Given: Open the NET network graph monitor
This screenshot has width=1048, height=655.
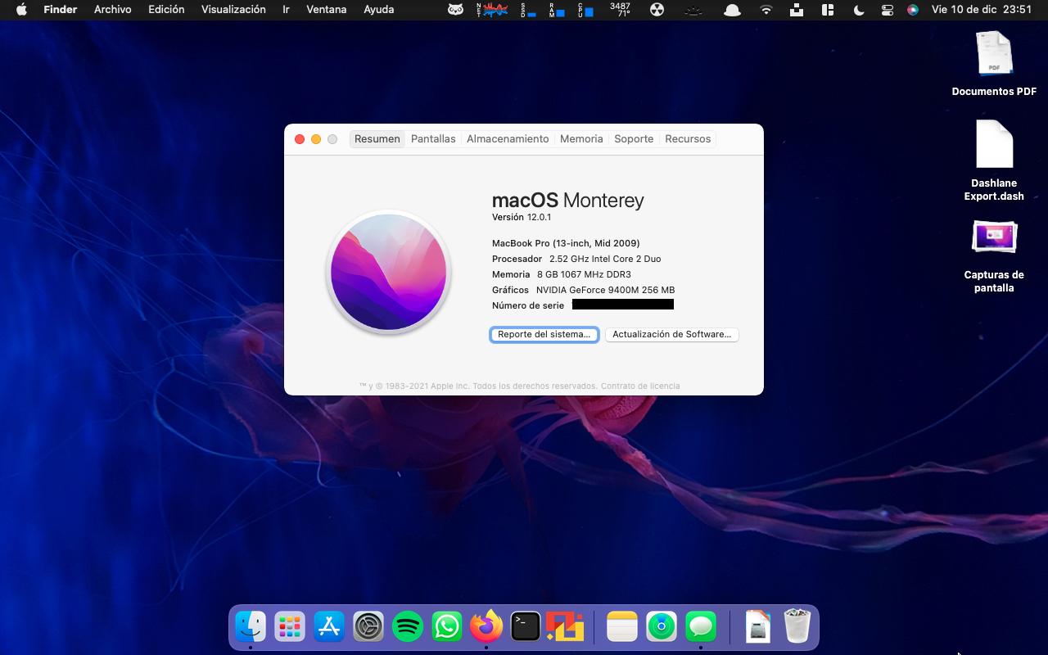Looking at the screenshot, I should [x=491, y=10].
